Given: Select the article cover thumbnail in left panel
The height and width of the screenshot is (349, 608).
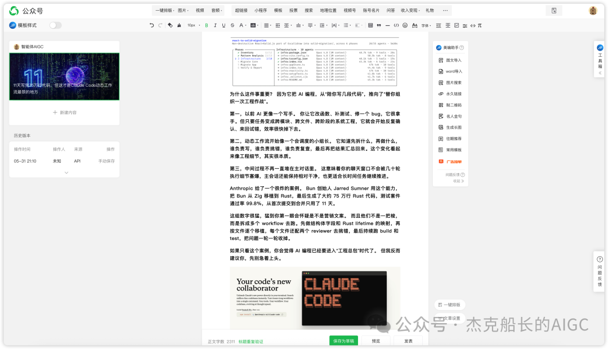Looking at the screenshot, I should (x=64, y=77).
